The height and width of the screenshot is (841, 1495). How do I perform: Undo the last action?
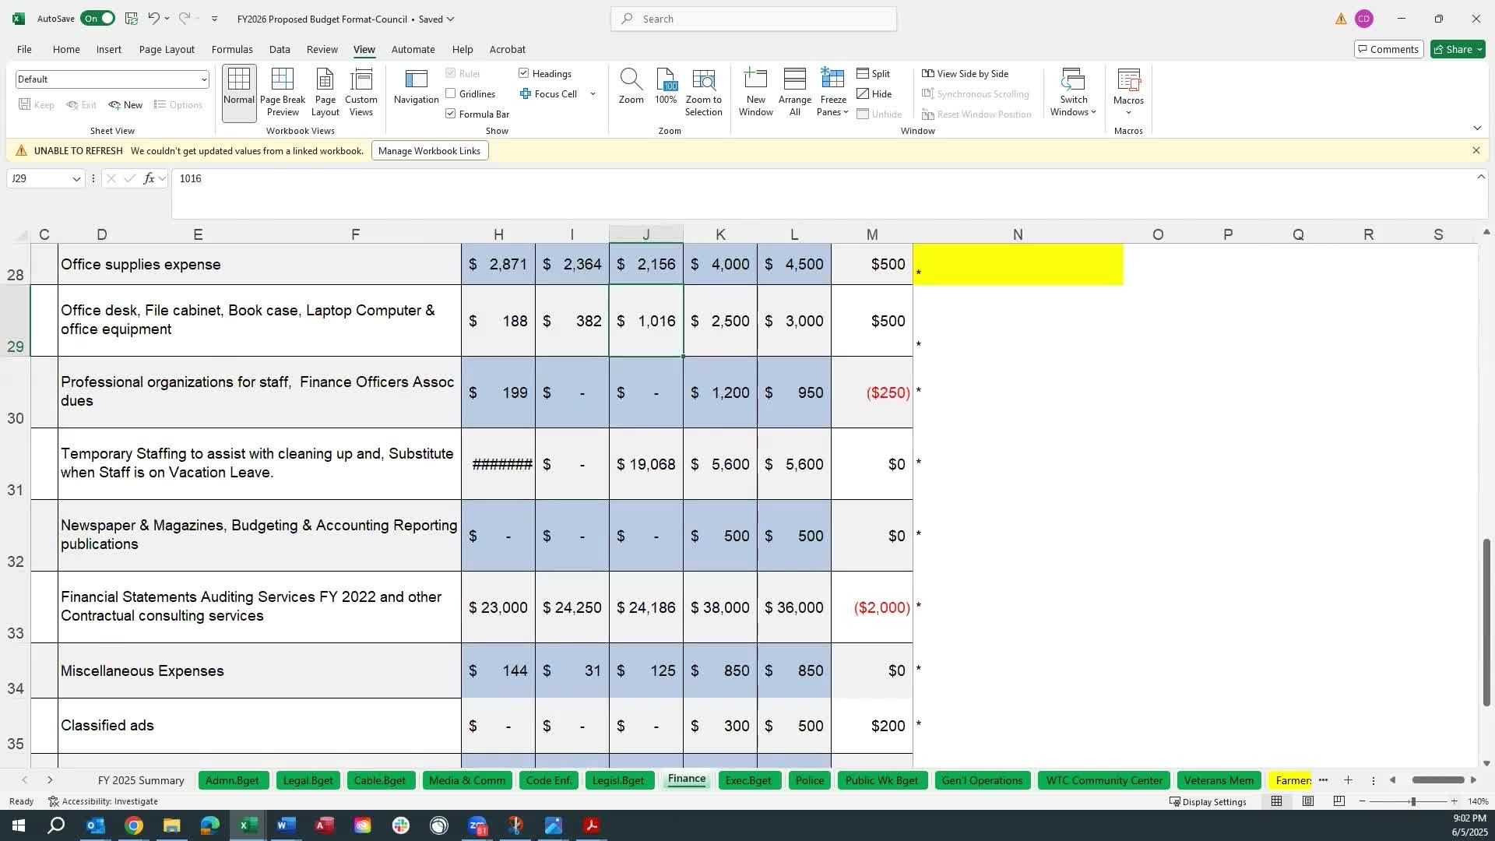pyautogui.click(x=153, y=18)
